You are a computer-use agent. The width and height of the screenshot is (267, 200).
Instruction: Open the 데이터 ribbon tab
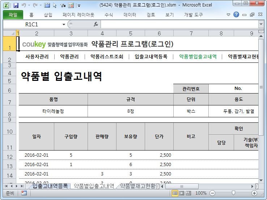click(130, 15)
